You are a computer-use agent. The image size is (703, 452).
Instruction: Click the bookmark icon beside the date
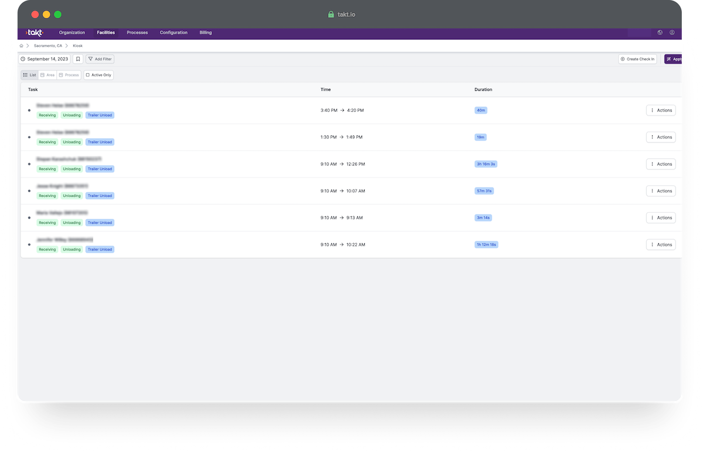78,59
